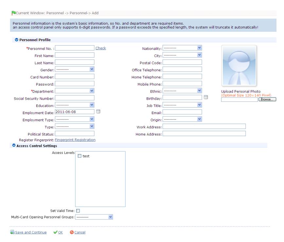Image resolution: width=284 pixels, height=242 pixels.
Task: Click the Political Status field
Action: pyautogui.click(x=75, y=133)
